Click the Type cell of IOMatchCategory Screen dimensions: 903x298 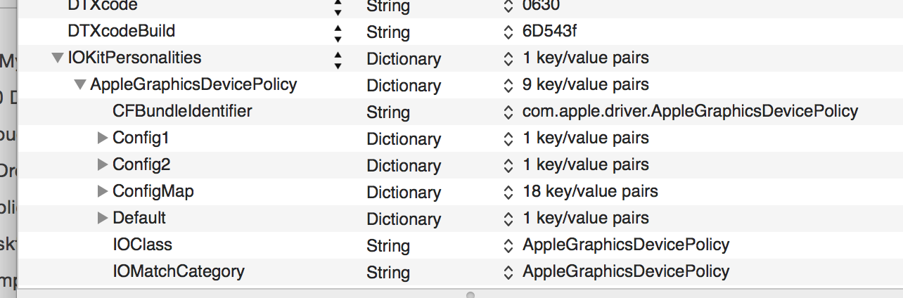click(388, 273)
